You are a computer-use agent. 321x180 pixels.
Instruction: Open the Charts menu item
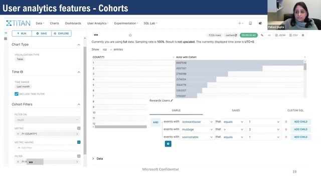click(x=54, y=23)
